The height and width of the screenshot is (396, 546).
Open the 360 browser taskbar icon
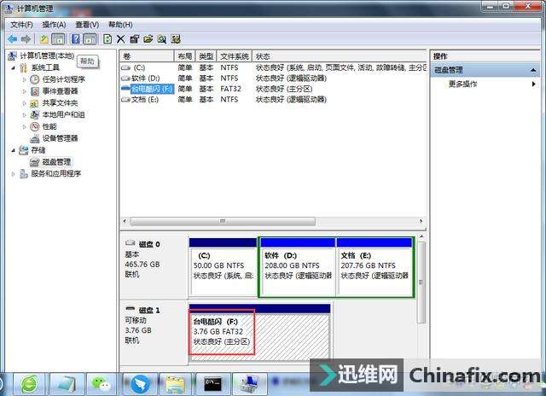(29, 384)
